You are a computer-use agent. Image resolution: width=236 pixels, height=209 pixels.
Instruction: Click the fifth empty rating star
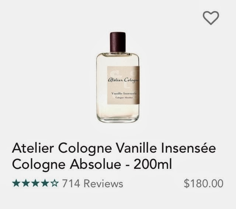(x=55, y=184)
